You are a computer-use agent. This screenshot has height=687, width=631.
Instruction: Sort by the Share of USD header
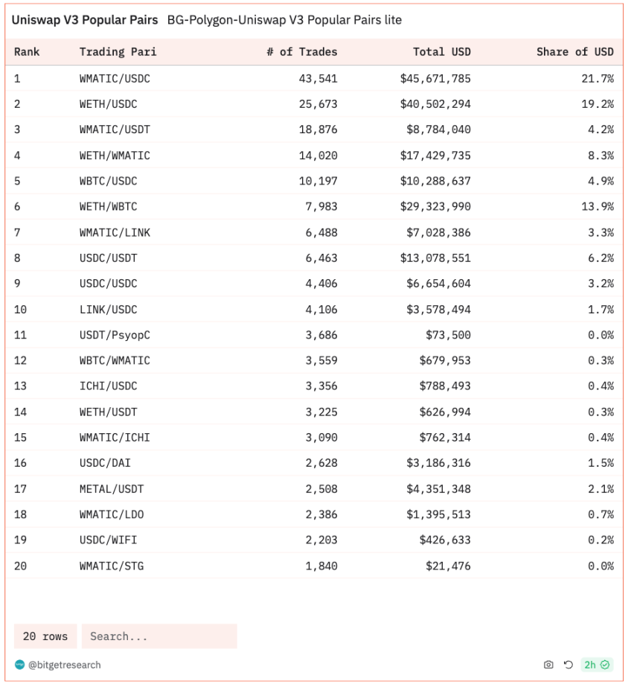[x=574, y=52]
